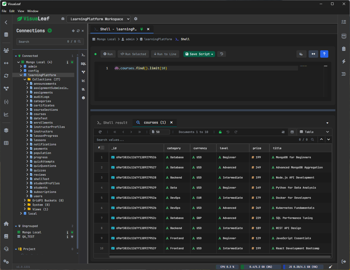
Task: Open the checklist icon in the right sidebar
Action: tap(344, 22)
